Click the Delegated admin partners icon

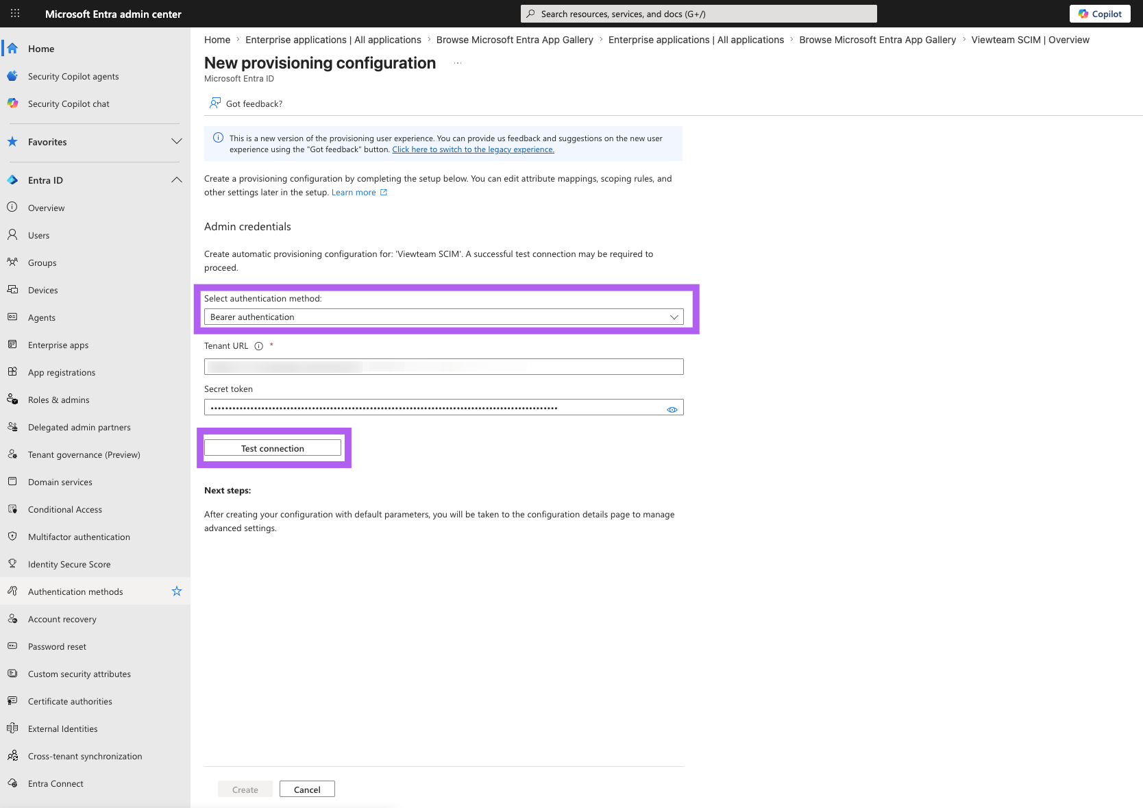(12, 426)
